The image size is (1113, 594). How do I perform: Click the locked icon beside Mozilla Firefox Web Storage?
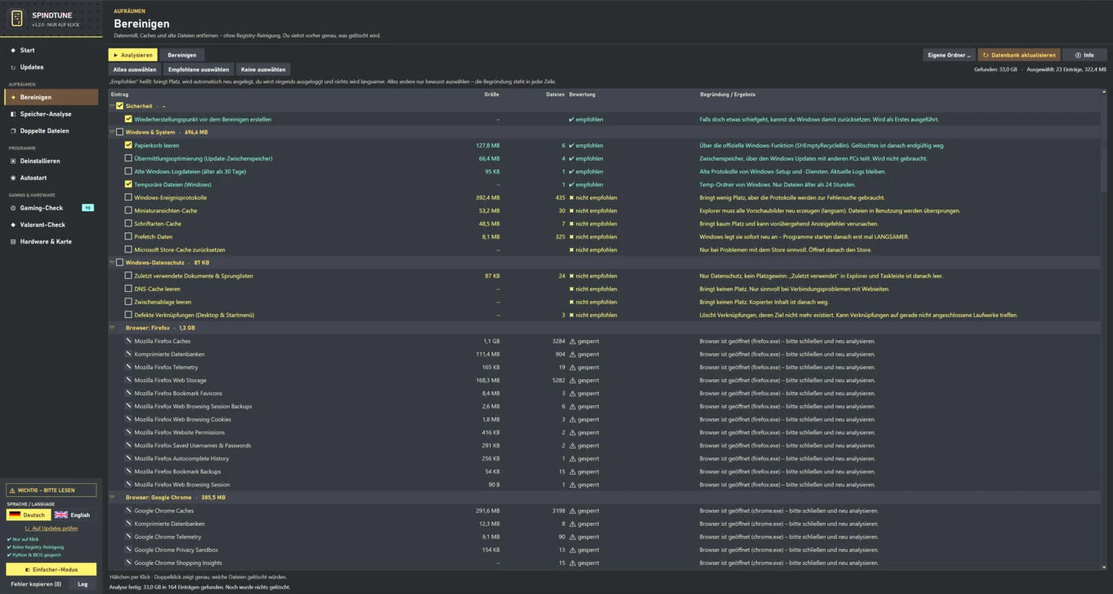click(128, 380)
